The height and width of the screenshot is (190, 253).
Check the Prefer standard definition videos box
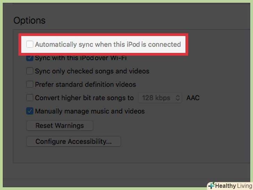pyautogui.click(x=30, y=85)
